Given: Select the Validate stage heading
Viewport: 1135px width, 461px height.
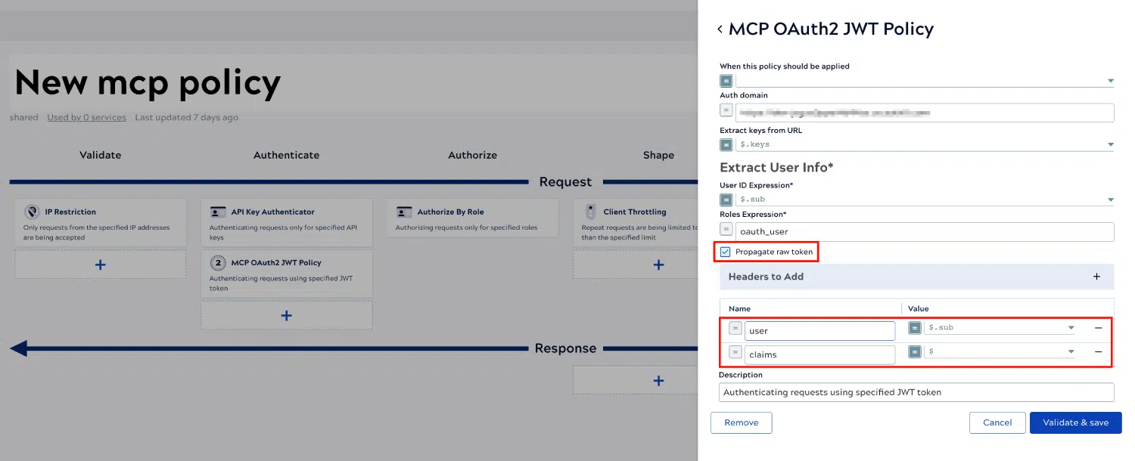Looking at the screenshot, I should [100, 155].
